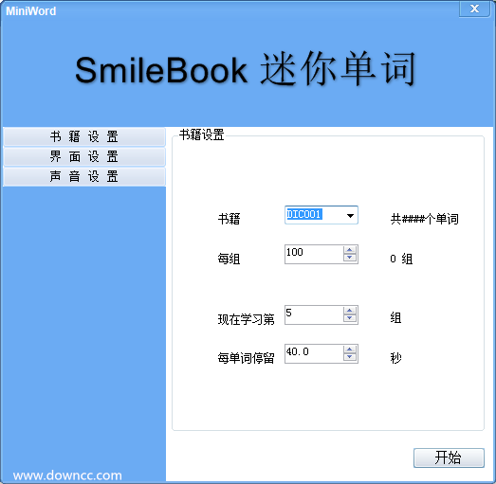Increase the 每组 words-per-group value
Screen dimensions: 496x484
(x=350, y=250)
